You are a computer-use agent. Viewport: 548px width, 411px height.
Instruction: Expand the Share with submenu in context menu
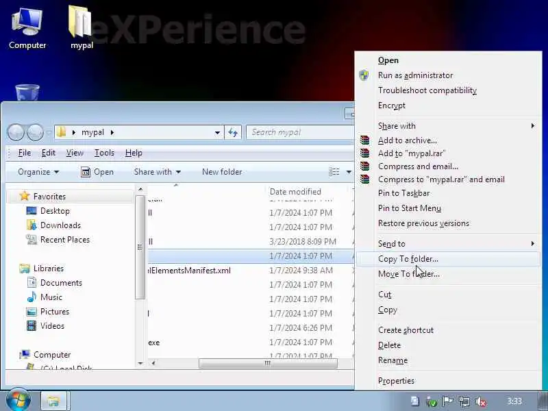click(533, 125)
